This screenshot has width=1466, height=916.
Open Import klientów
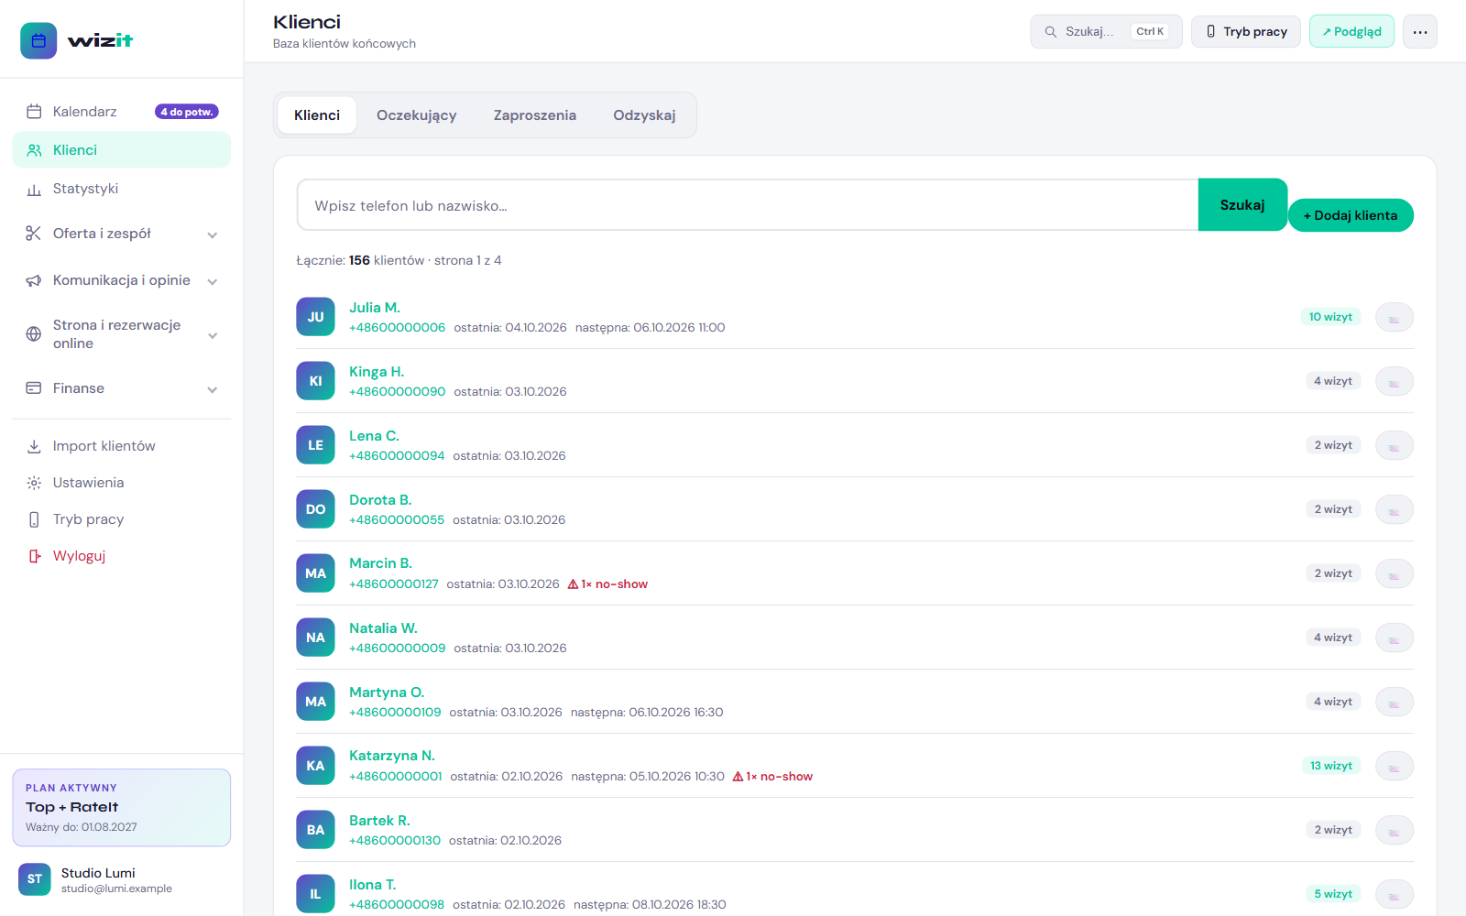(x=121, y=446)
